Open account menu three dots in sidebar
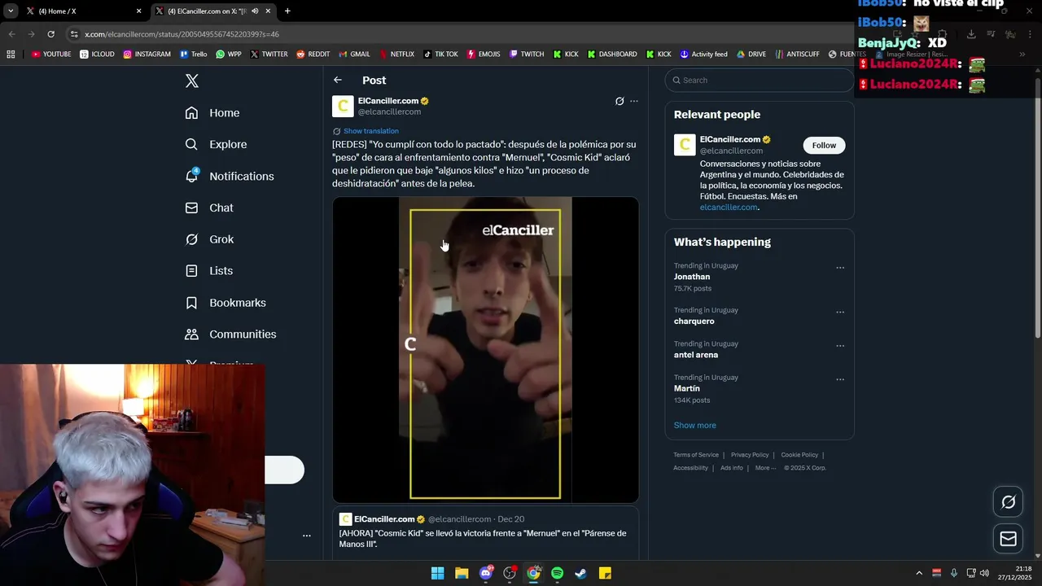This screenshot has width=1042, height=586. (307, 536)
